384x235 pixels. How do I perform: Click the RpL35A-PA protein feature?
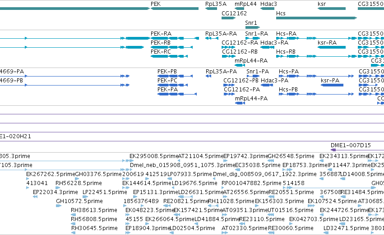point(208,76)
